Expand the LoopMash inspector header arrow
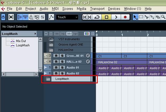Image resolution: width=166 pixels, height=112 pixels. coord(35,34)
